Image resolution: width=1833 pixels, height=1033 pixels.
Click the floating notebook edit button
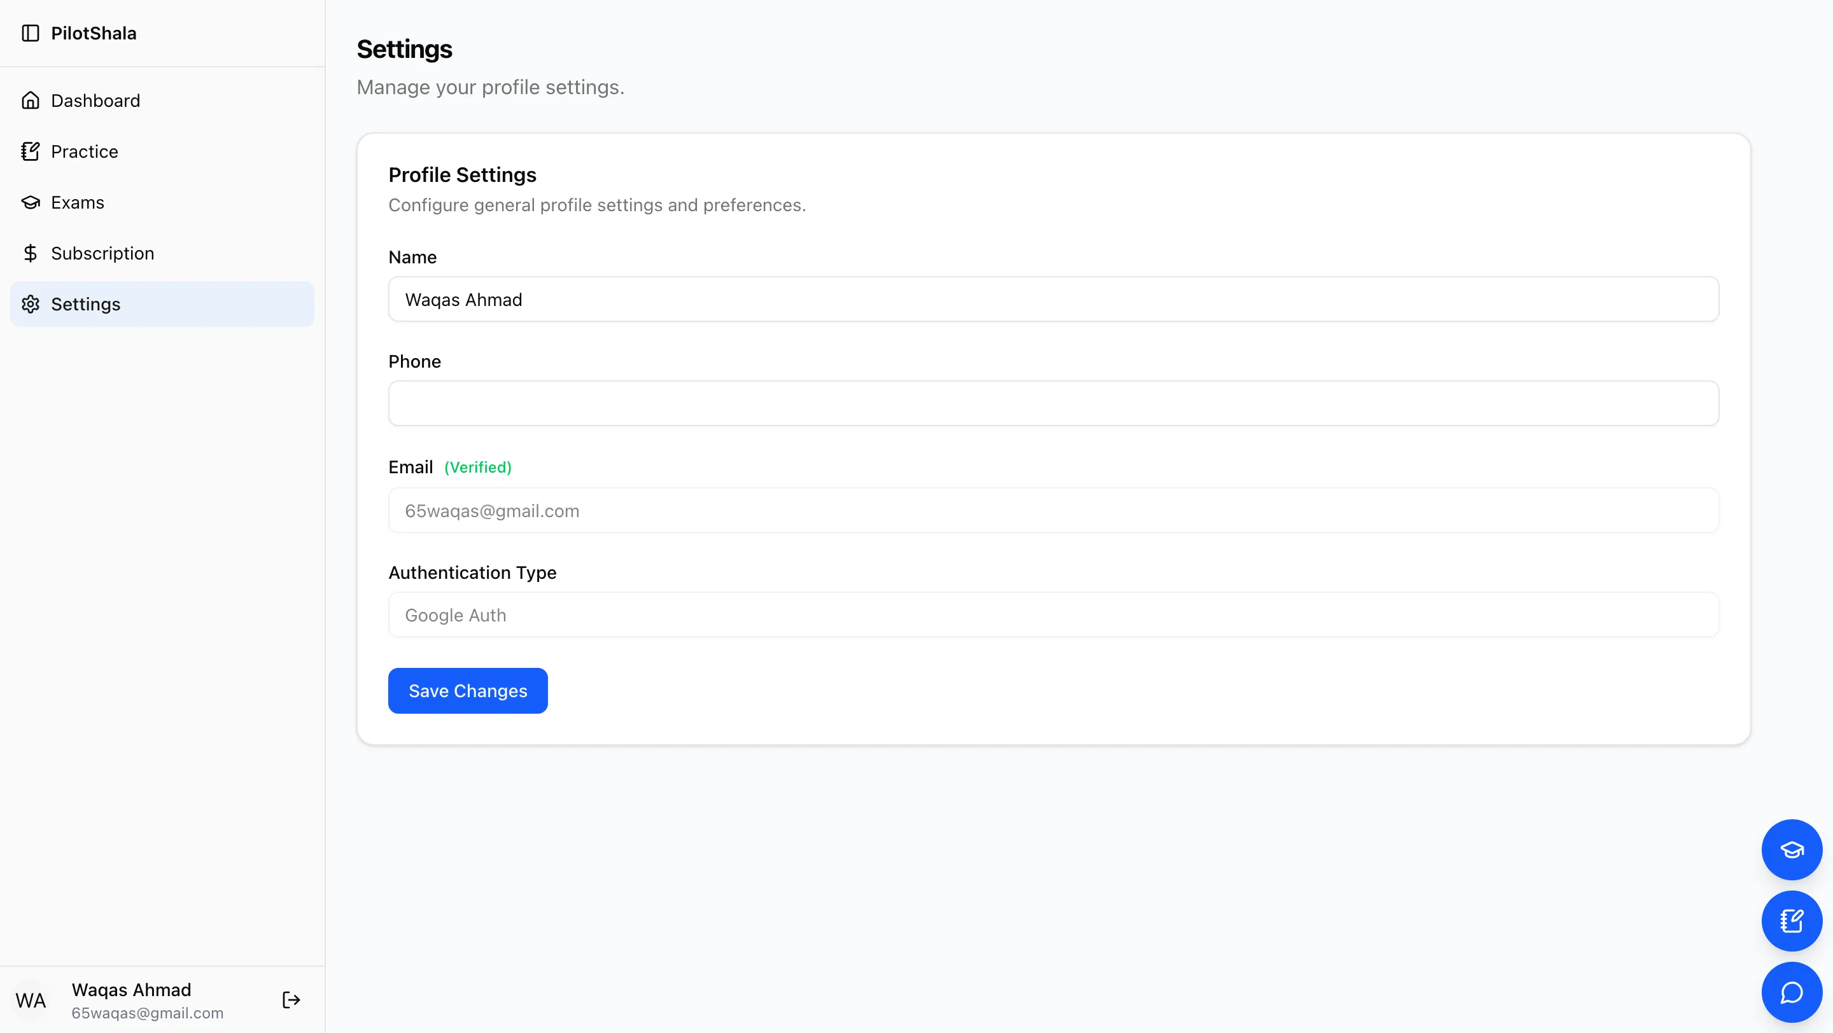(1791, 920)
